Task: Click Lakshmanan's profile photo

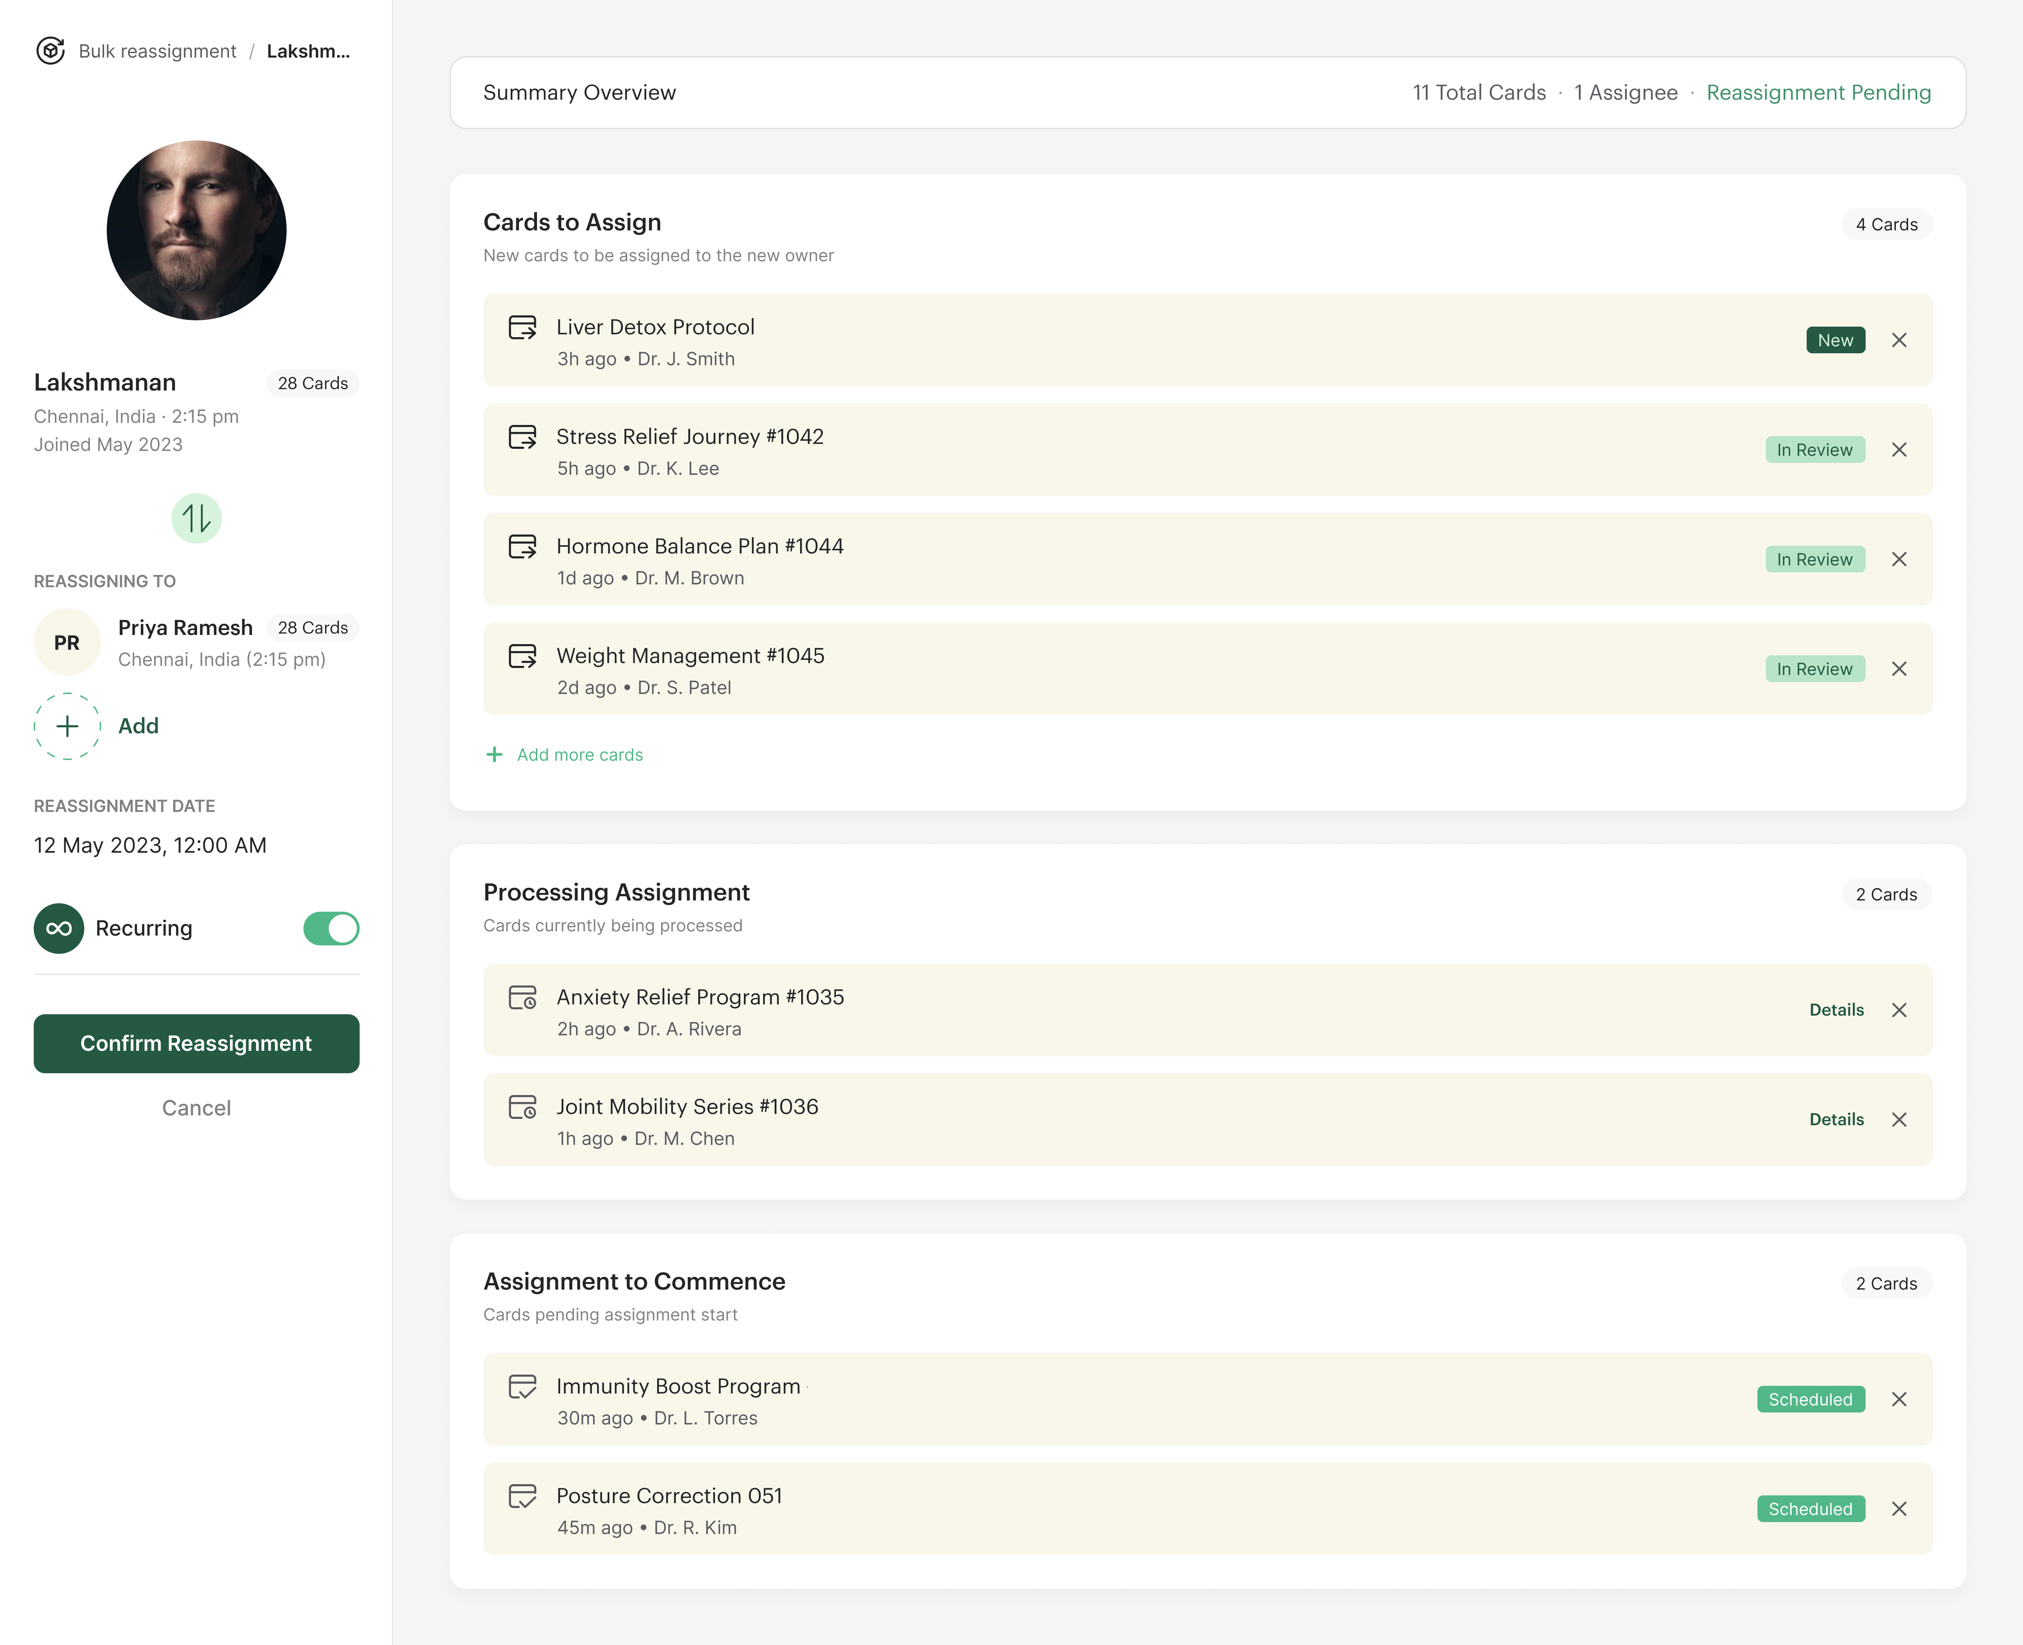Action: [196, 230]
